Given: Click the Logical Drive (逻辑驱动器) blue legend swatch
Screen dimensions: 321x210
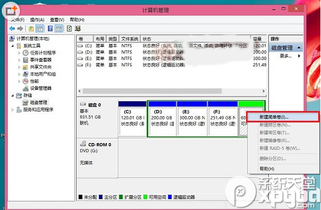Looking at the screenshot, I should click(x=170, y=197).
